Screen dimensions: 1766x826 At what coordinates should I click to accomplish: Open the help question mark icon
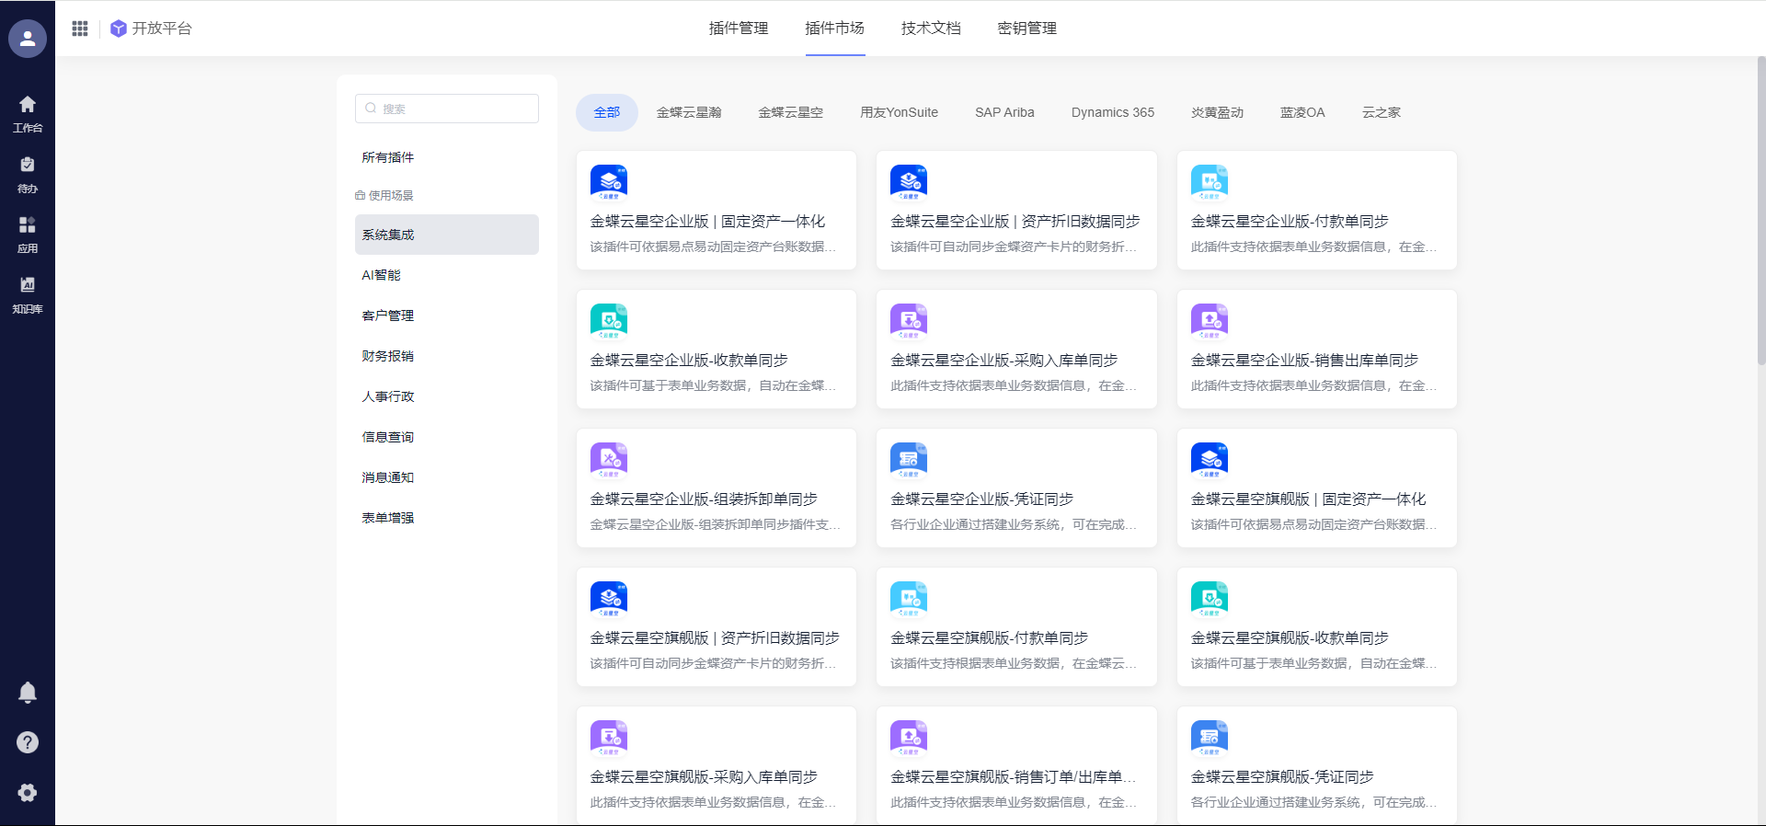point(28,742)
